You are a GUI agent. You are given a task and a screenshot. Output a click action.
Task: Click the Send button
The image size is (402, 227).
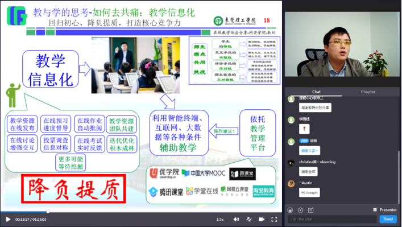388,219
